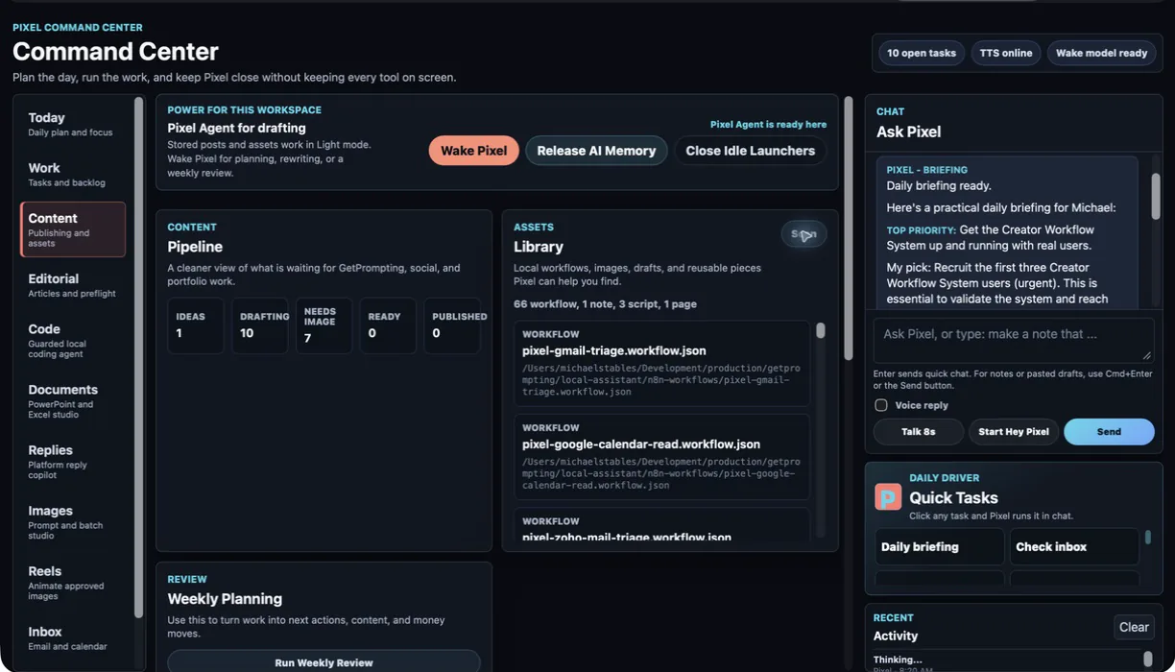Viewport: 1175px width, 672px height.
Task: Clear the Recent Activity list
Action: (x=1134, y=627)
